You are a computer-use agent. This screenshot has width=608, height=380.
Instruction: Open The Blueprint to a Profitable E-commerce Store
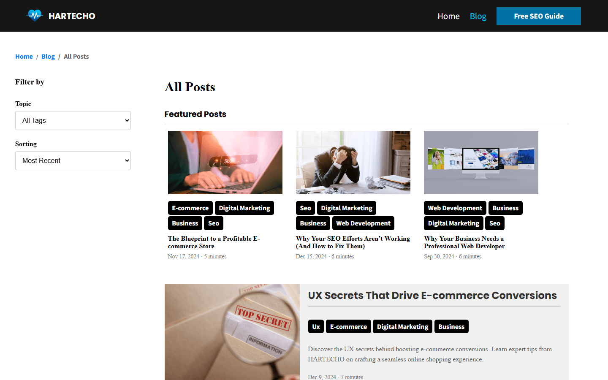214,242
